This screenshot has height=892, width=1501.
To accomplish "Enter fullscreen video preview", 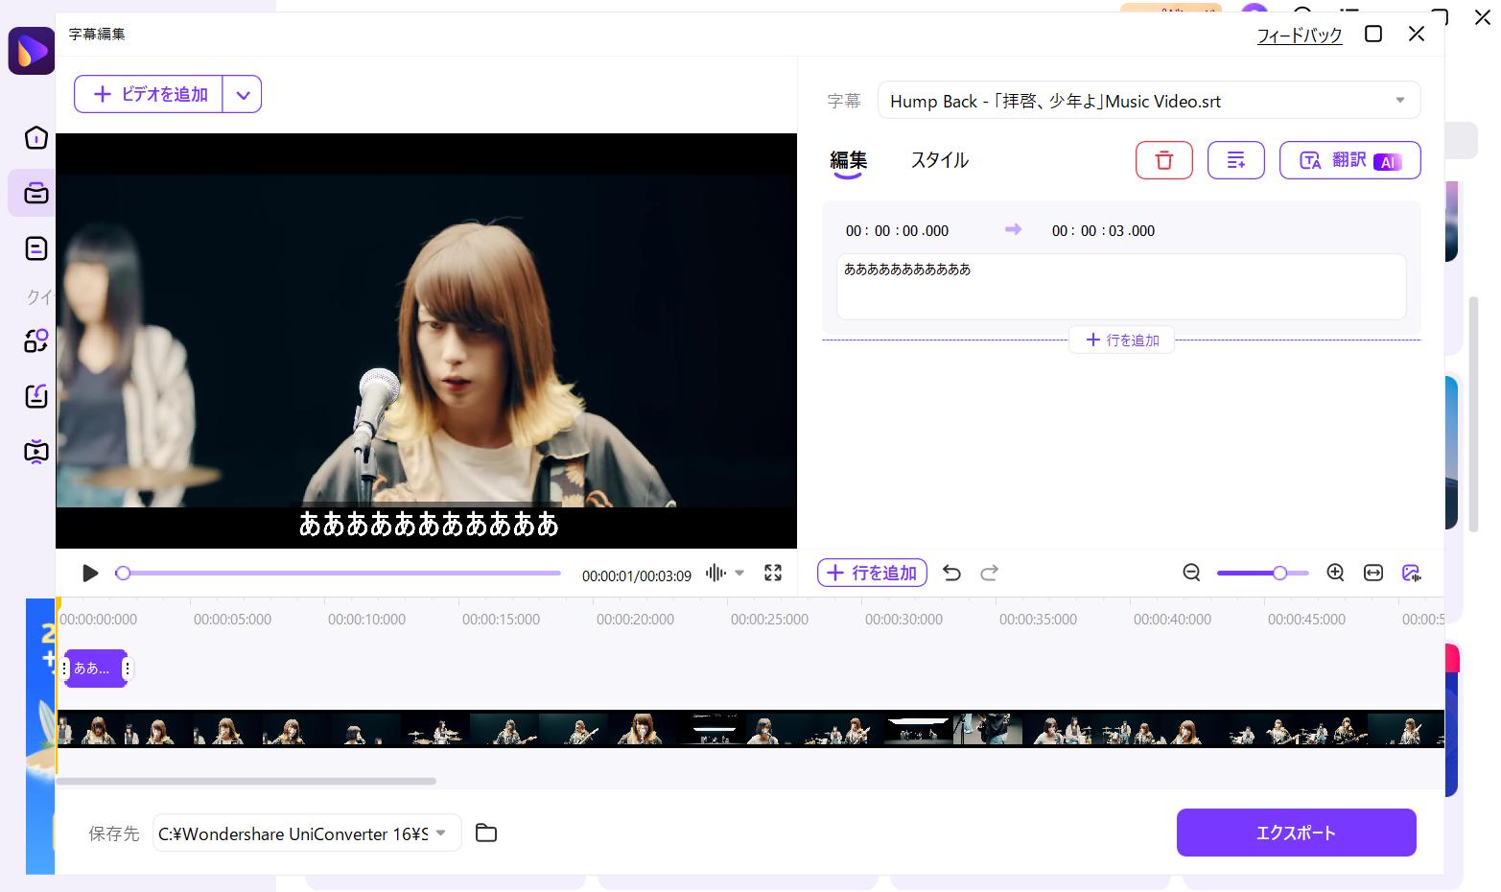I will [x=773, y=573].
